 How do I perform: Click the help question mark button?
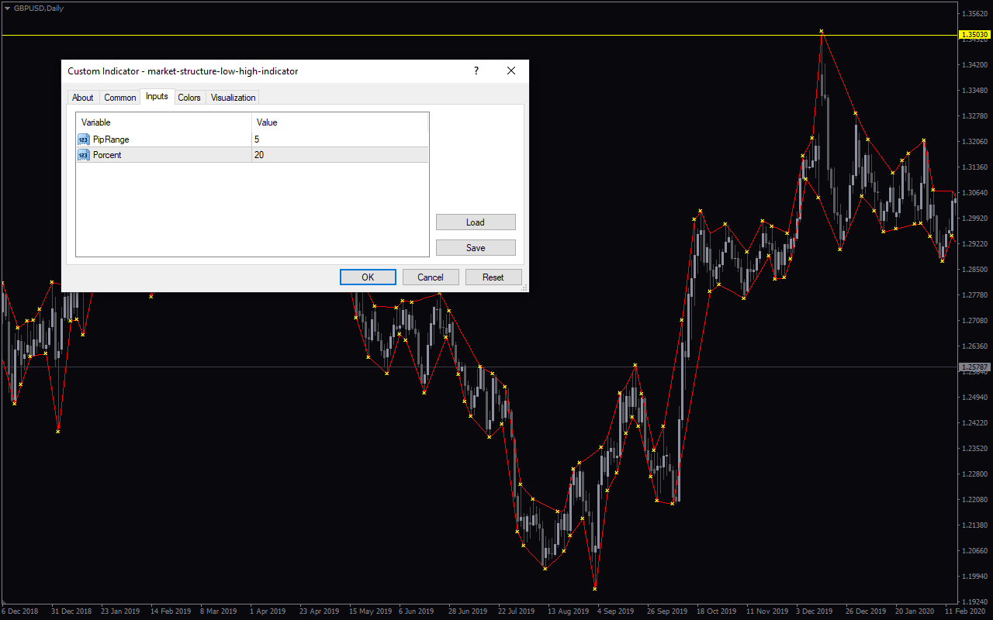476,71
